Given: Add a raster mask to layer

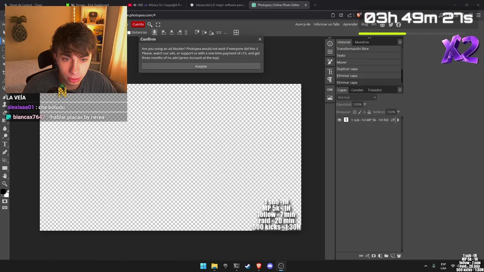Looking at the screenshot, I should (374, 256).
